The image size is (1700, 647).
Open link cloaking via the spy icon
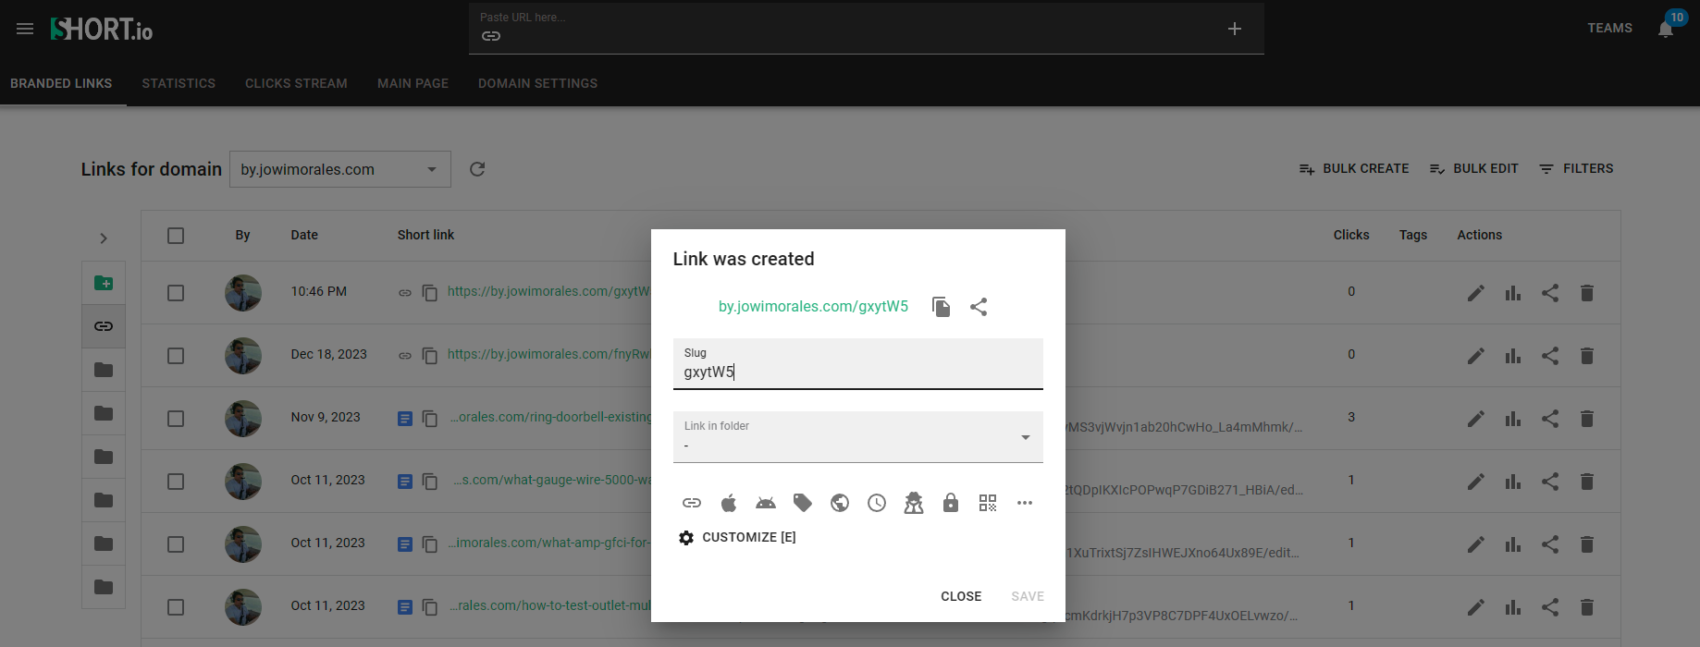[x=914, y=503]
